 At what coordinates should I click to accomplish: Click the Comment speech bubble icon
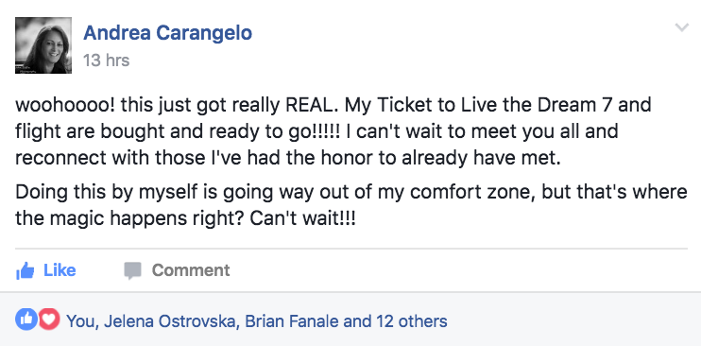tap(132, 270)
